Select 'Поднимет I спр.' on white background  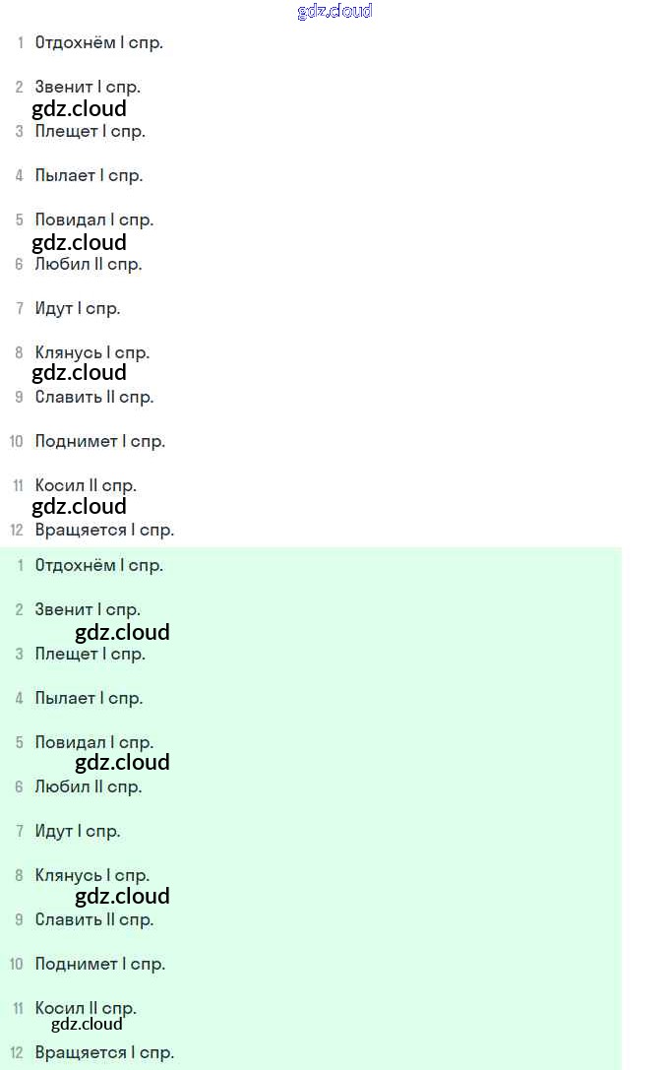click(x=100, y=441)
